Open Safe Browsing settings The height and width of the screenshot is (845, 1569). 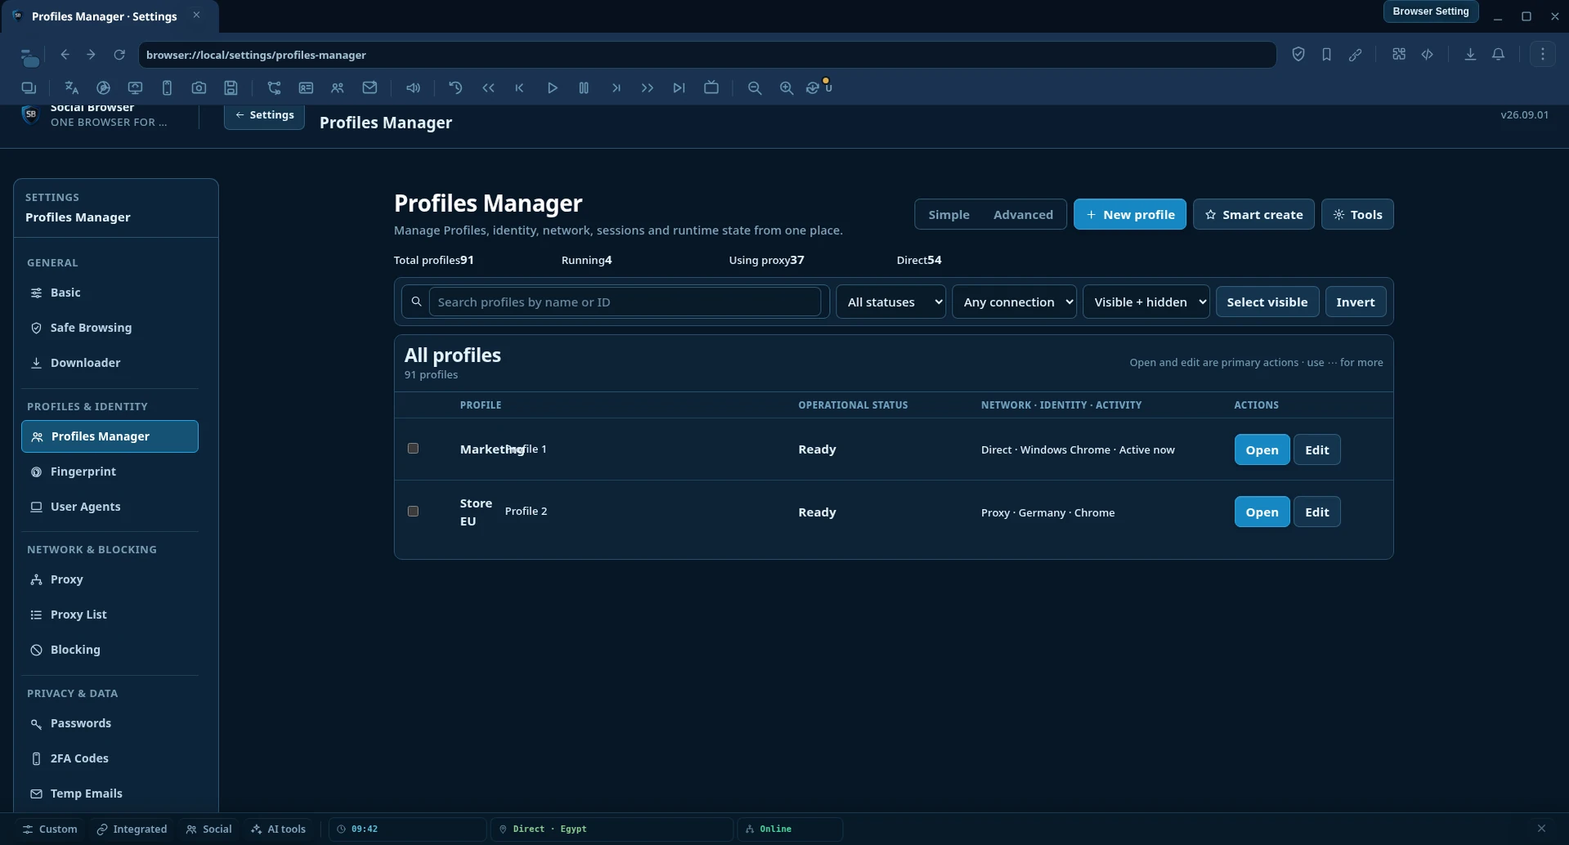[x=110, y=328]
